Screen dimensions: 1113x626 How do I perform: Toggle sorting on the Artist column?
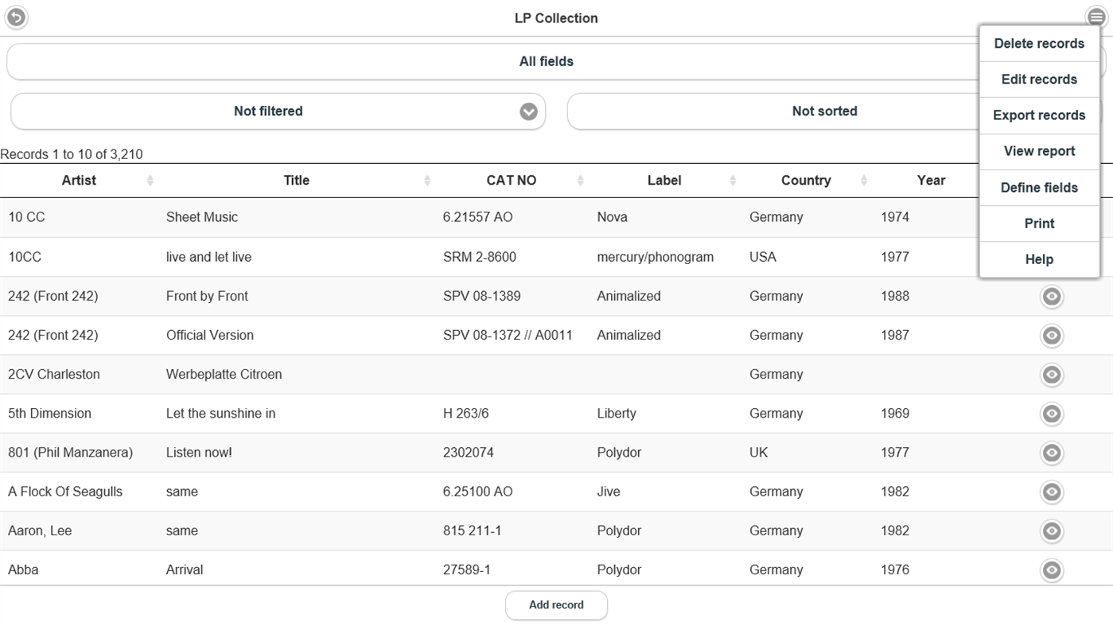click(x=150, y=180)
